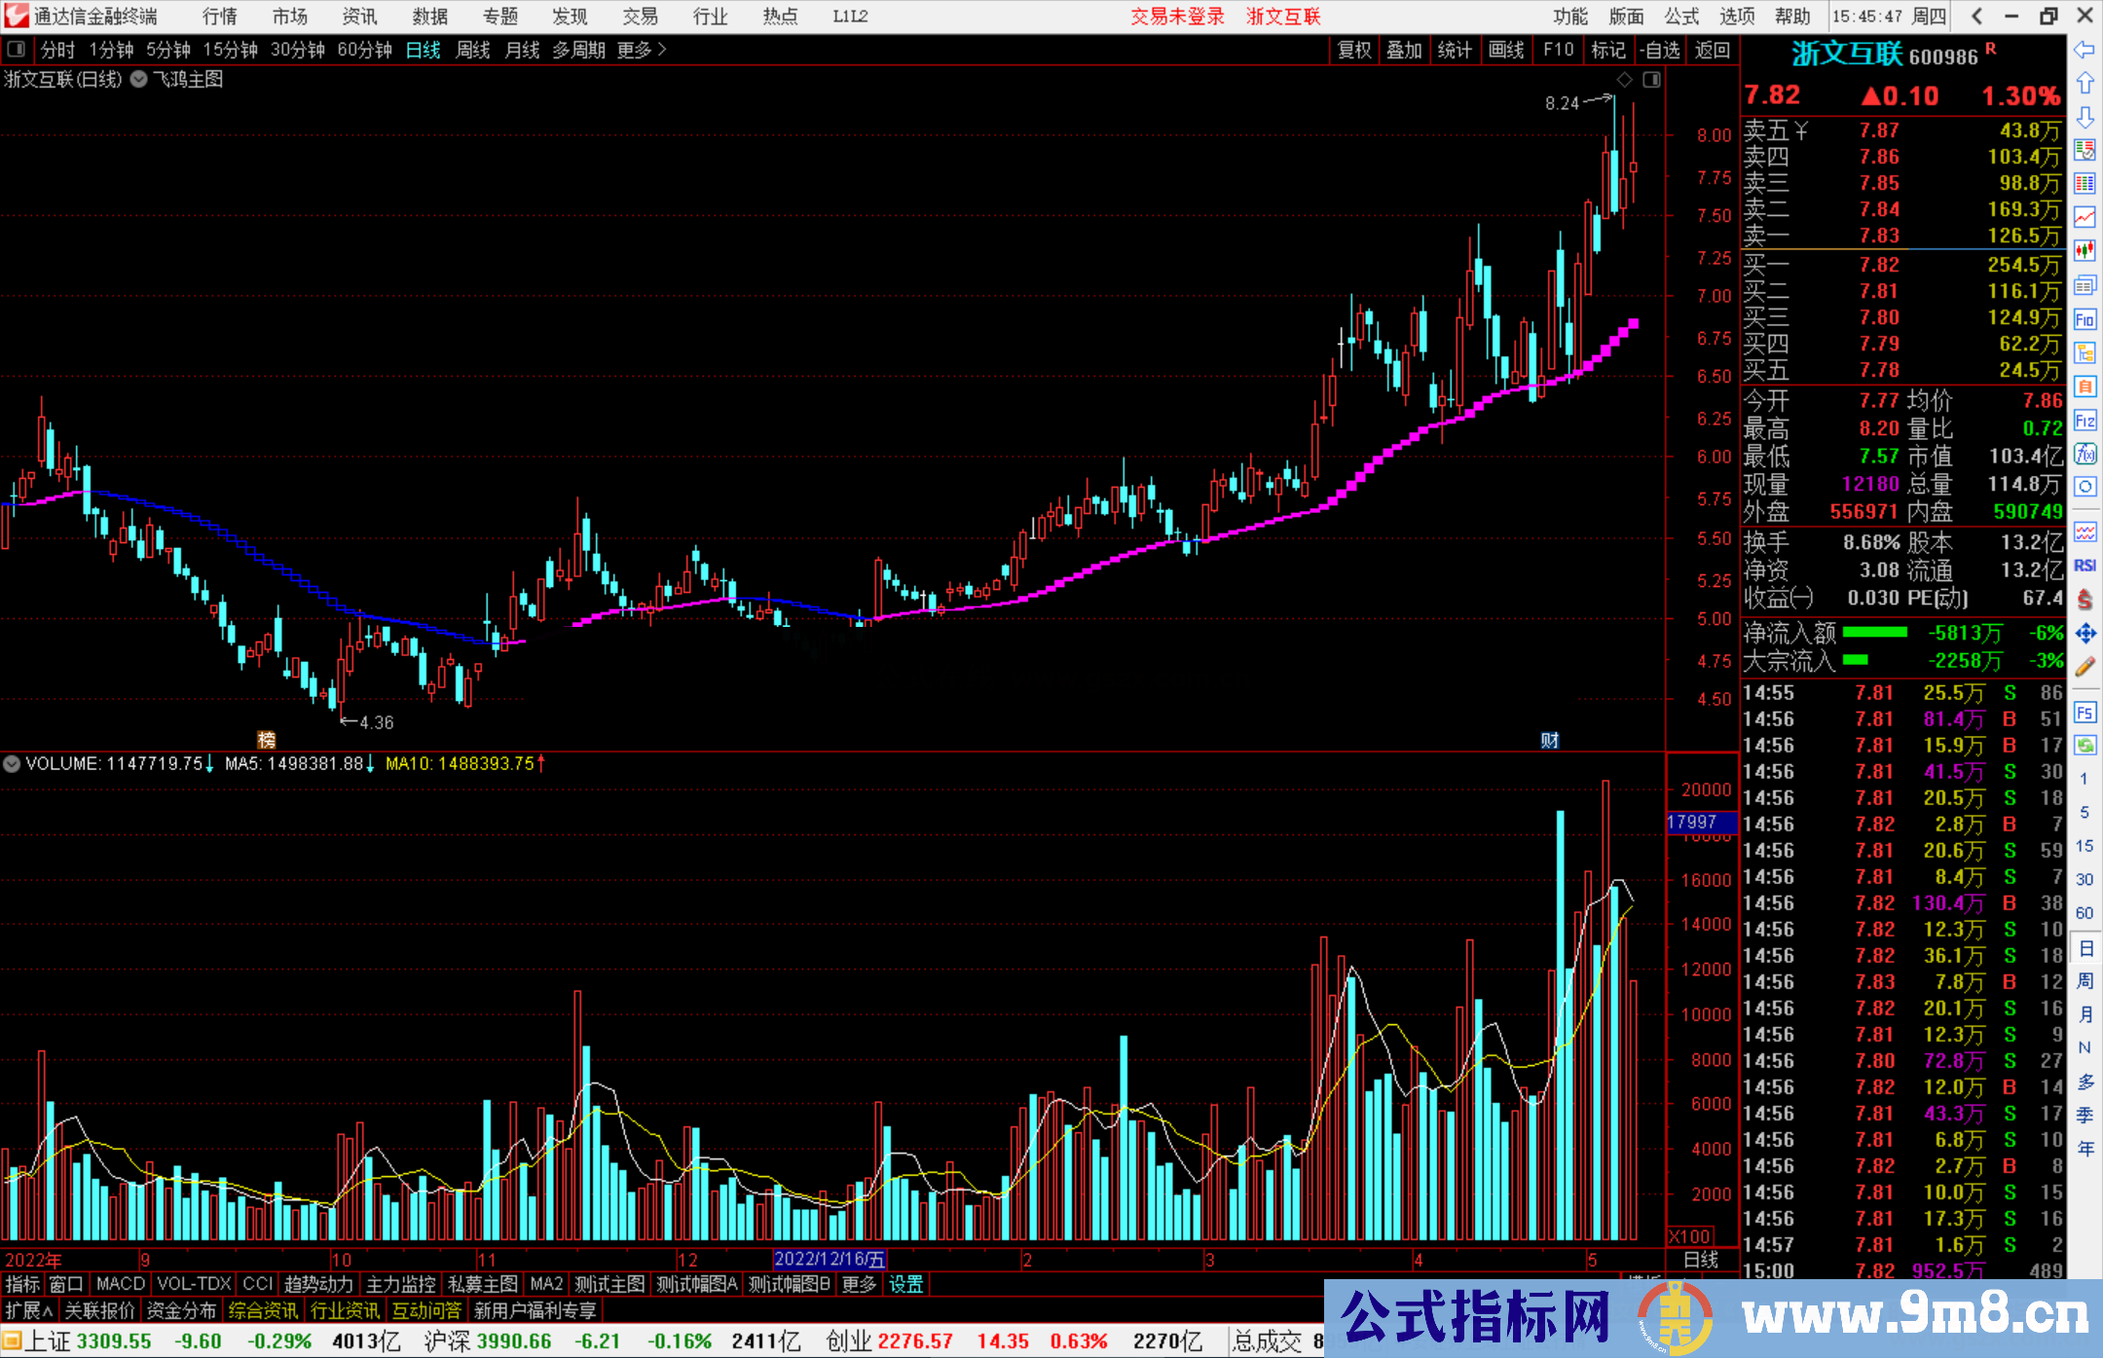Click the back arrow icon in right sidebar
Screen dimensions: 2103x1358
pos(2085,50)
